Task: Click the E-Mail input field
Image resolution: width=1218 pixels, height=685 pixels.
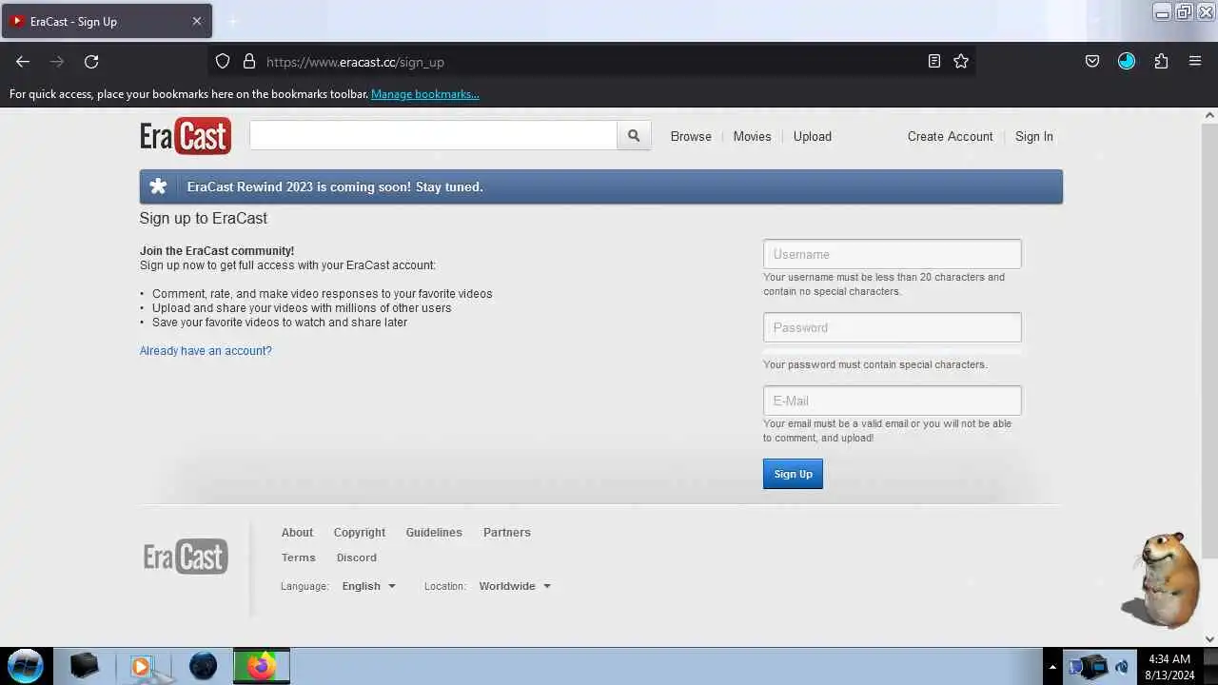Action: (x=893, y=401)
